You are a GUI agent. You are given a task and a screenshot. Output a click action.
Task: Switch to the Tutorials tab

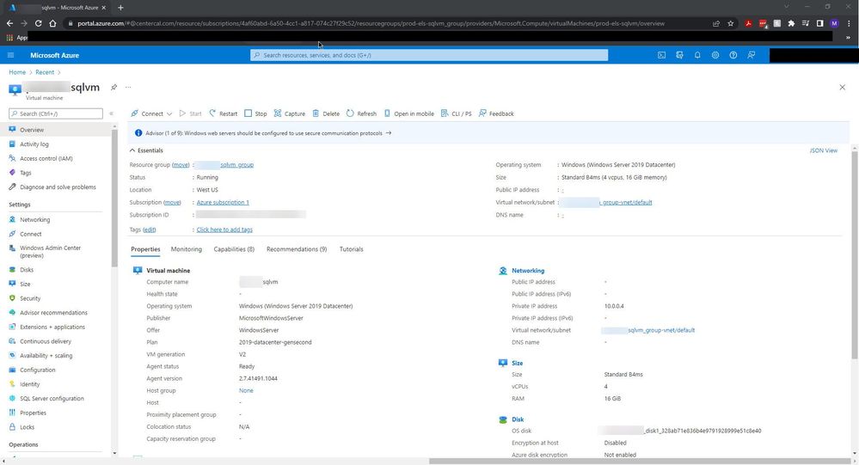351,249
